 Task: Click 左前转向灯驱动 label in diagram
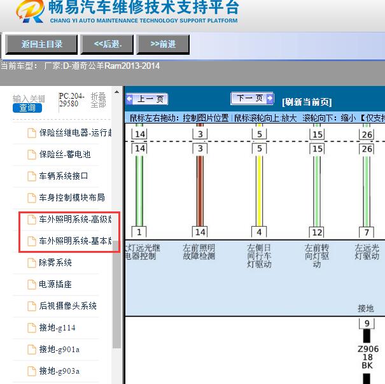coord(317,256)
